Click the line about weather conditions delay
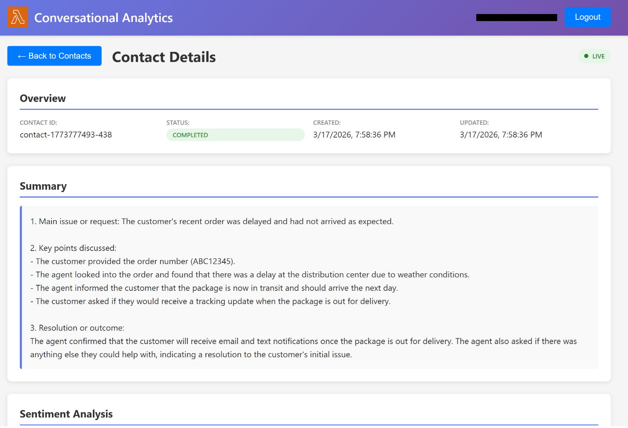The width and height of the screenshot is (628, 428). [250, 275]
